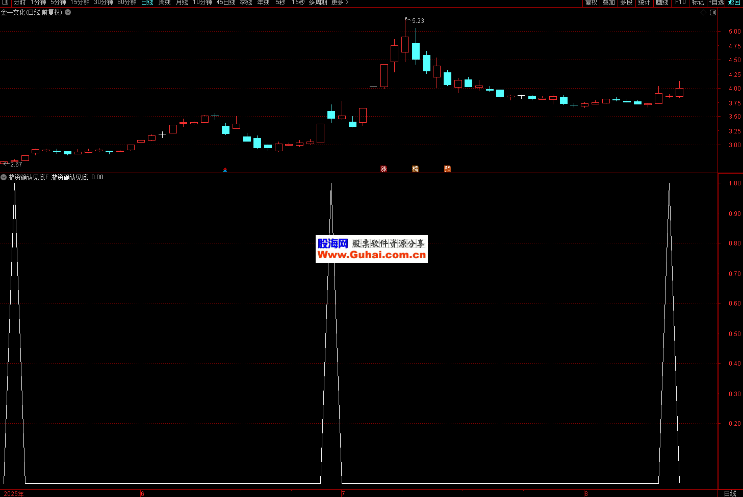Switch to 周线 weekly chart
The width and height of the screenshot is (743, 497).
[164, 3]
